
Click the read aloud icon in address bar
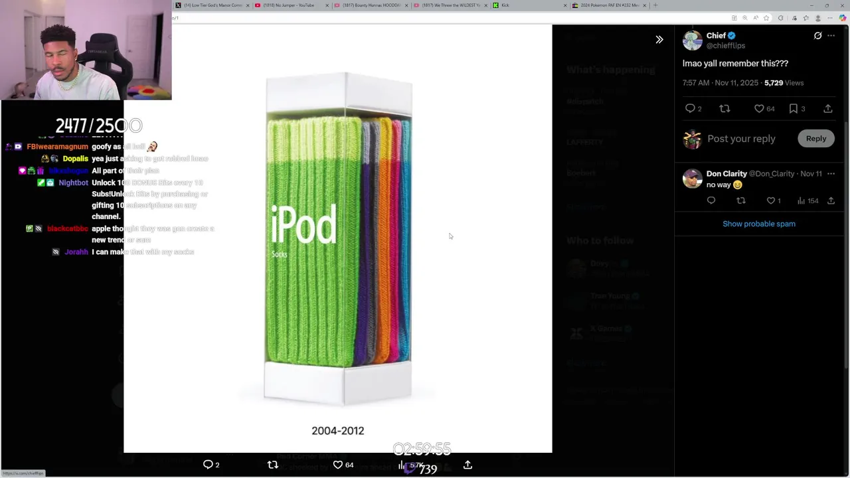coord(756,18)
